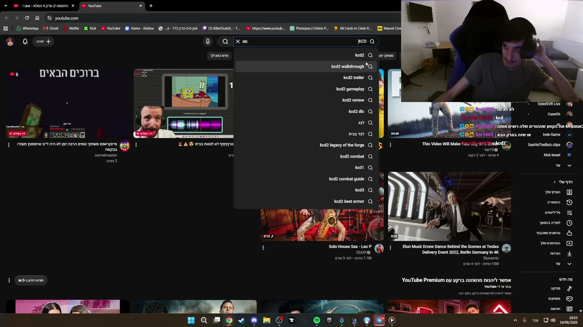The width and height of the screenshot is (583, 327).
Task: Open the SpongeBob live stream thumbnail
Action: tap(184, 104)
